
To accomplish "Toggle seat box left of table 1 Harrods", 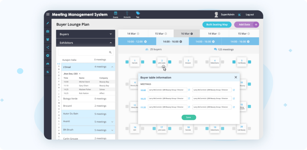I will (127, 62).
